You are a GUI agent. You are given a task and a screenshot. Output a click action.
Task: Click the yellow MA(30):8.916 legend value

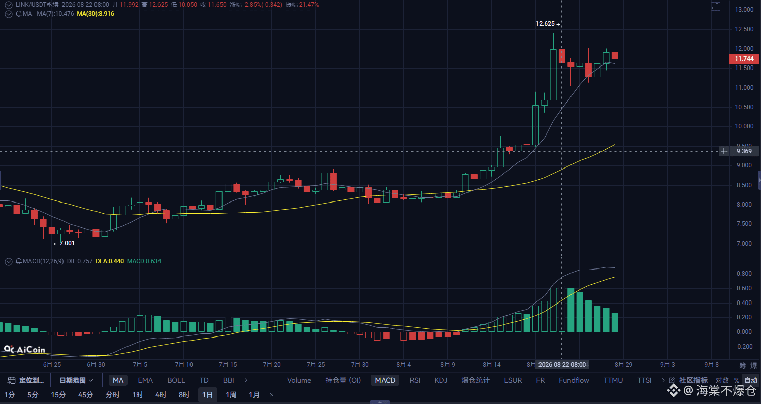point(96,14)
